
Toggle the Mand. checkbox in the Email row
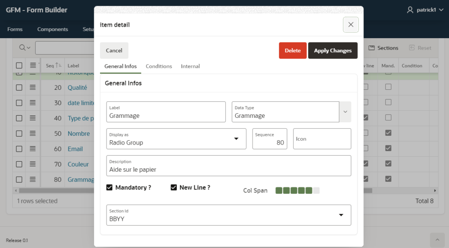388,148
